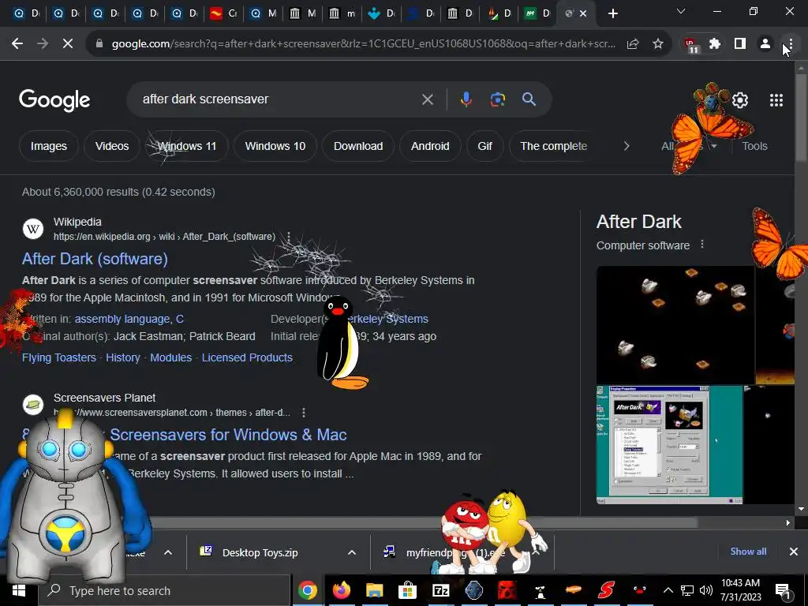The width and height of the screenshot is (808, 606).
Task: Click the Windows taskbar search box
Action: 165,590
